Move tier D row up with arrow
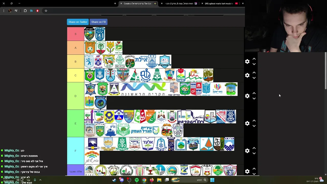 coord(254,93)
